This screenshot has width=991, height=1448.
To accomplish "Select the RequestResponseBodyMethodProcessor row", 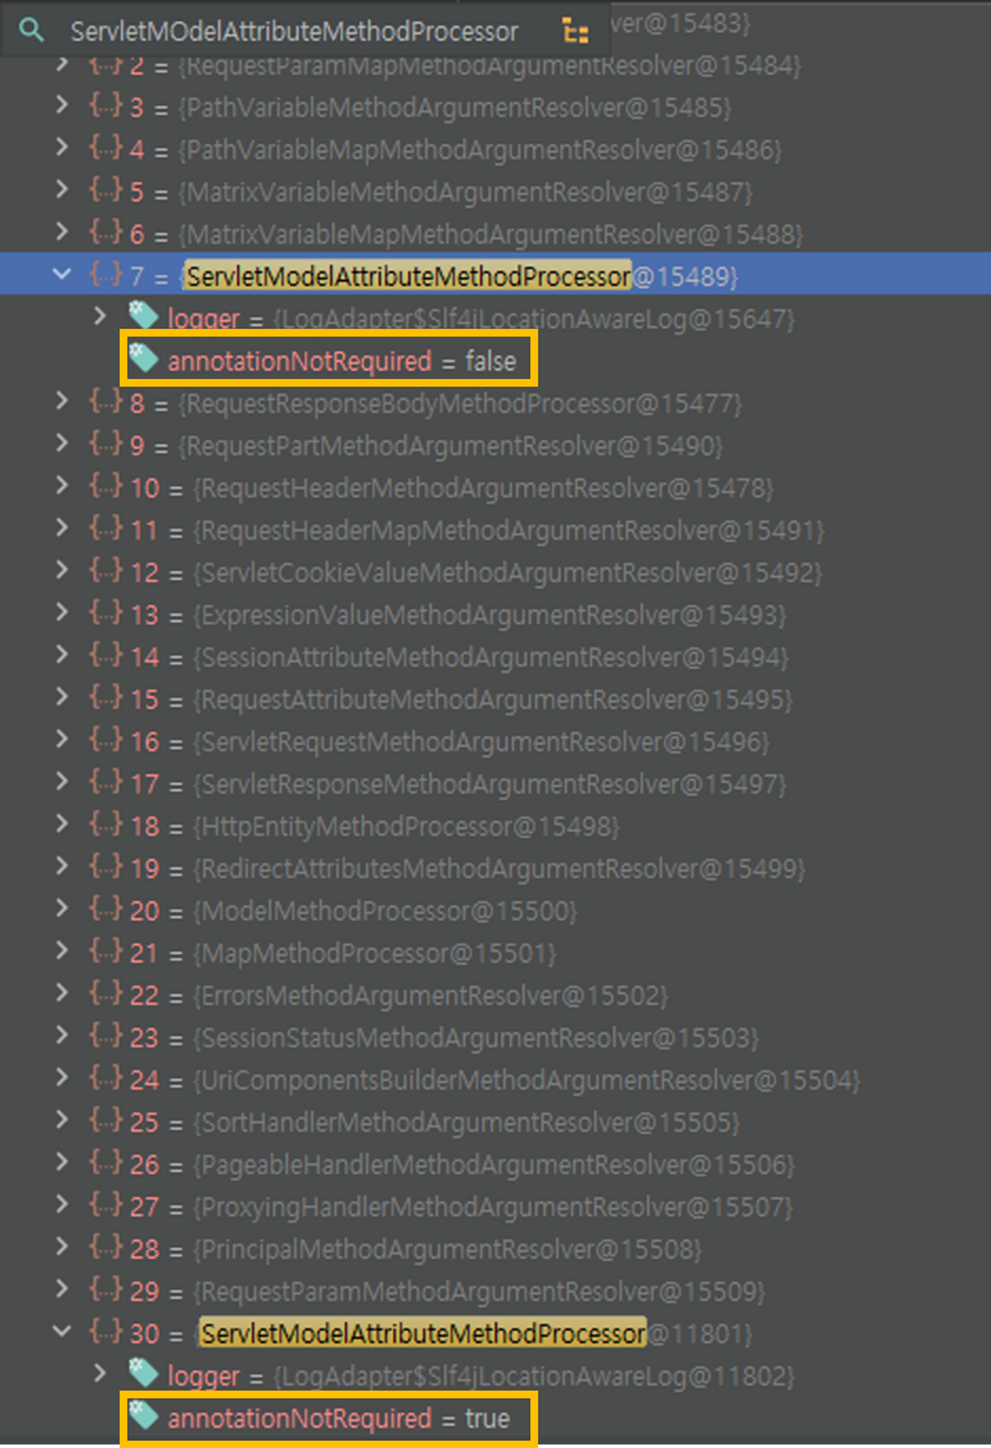I will 461,404.
